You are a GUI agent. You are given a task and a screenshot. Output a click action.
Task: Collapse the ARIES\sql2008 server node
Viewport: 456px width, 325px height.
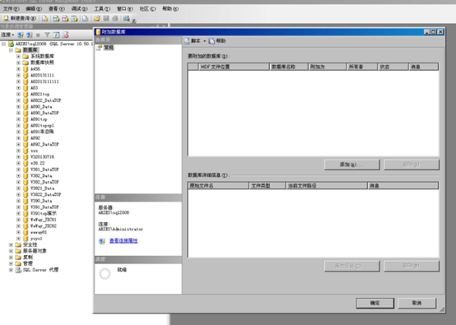click(x=3, y=44)
